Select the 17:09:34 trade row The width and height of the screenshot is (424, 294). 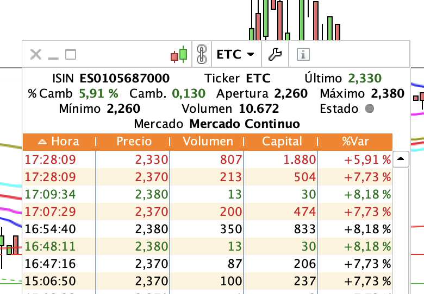click(x=208, y=194)
